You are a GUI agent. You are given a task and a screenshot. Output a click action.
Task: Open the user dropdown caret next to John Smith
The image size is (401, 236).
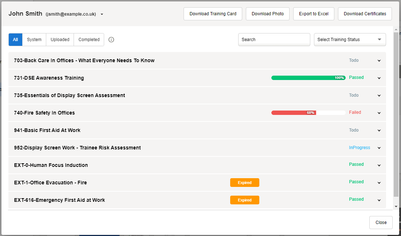(102, 15)
